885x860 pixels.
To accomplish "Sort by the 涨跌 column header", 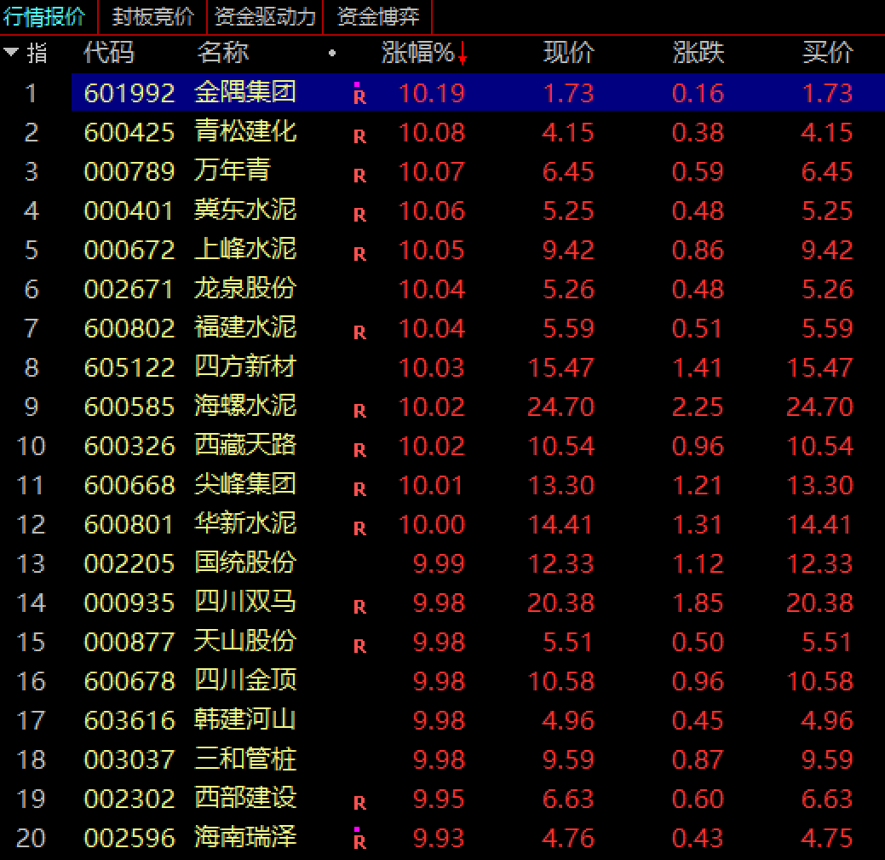I will 698,53.
